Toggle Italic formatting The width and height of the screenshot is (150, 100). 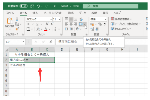[33, 24]
